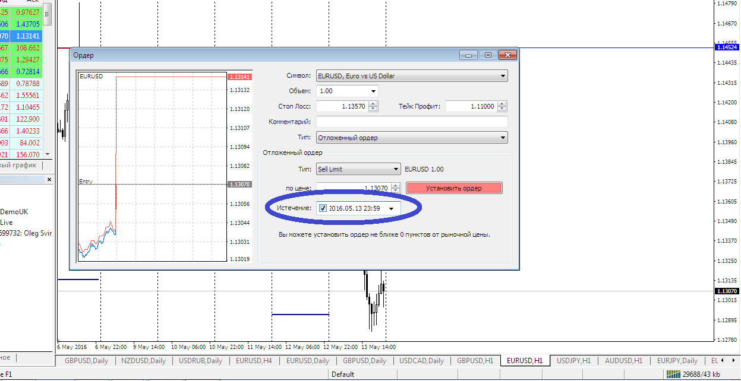Minimize the Ордер dialog window
The height and width of the screenshot is (381, 741).
469,55
